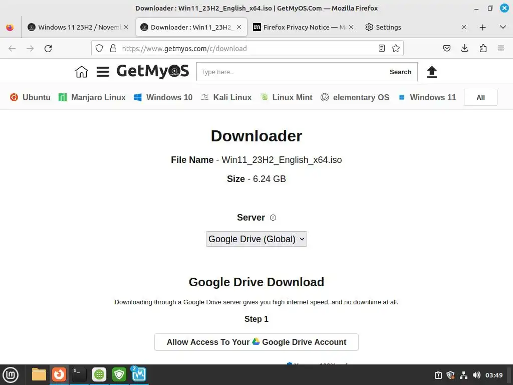The width and height of the screenshot is (513, 385).
Task: Click Allow Access To Your Google Drive Account
Action: pyautogui.click(x=256, y=342)
